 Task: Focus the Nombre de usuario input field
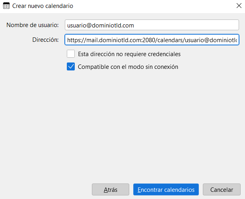[152, 25]
